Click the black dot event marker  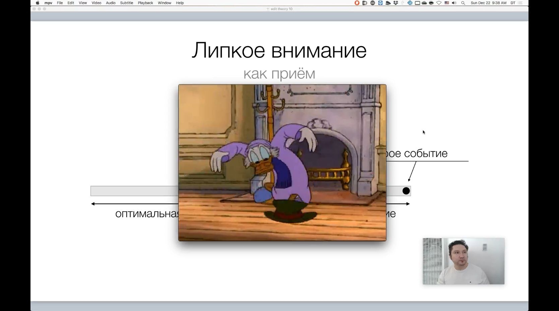(406, 191)
